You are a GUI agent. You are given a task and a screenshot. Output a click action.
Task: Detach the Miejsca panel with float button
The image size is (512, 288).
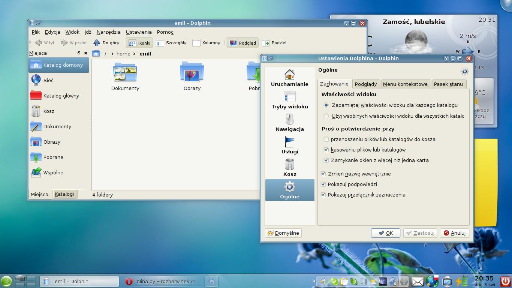79,53
